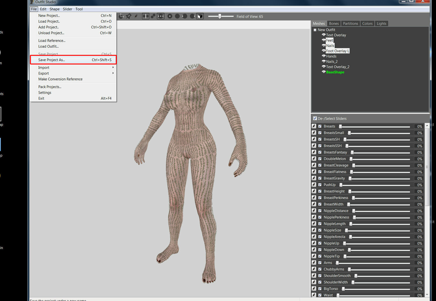Click the cube perspective view icon

(x=200, y=16)
